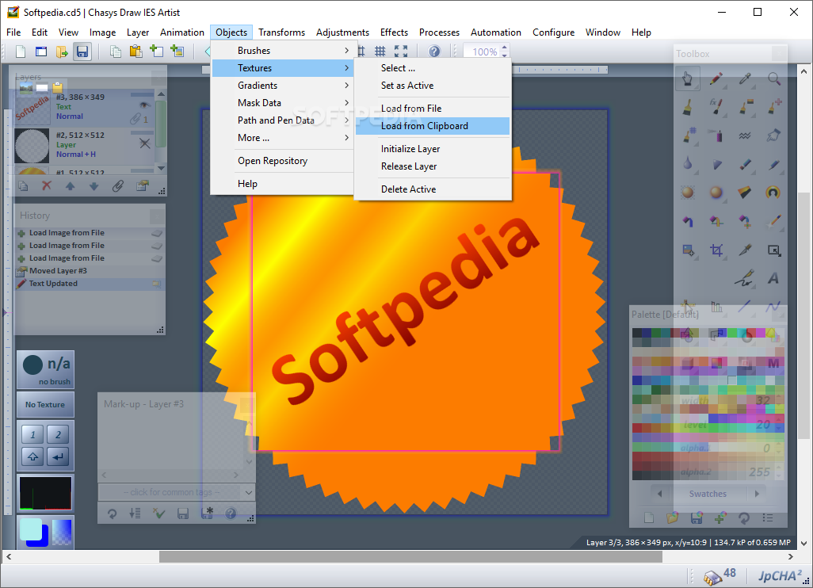
Task: Save the file with the floppy icon
Action: point(82,52)
